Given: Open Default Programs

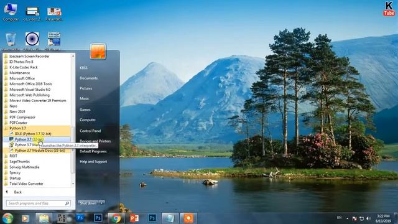Looking at the screenshot, I should (93, 151).
